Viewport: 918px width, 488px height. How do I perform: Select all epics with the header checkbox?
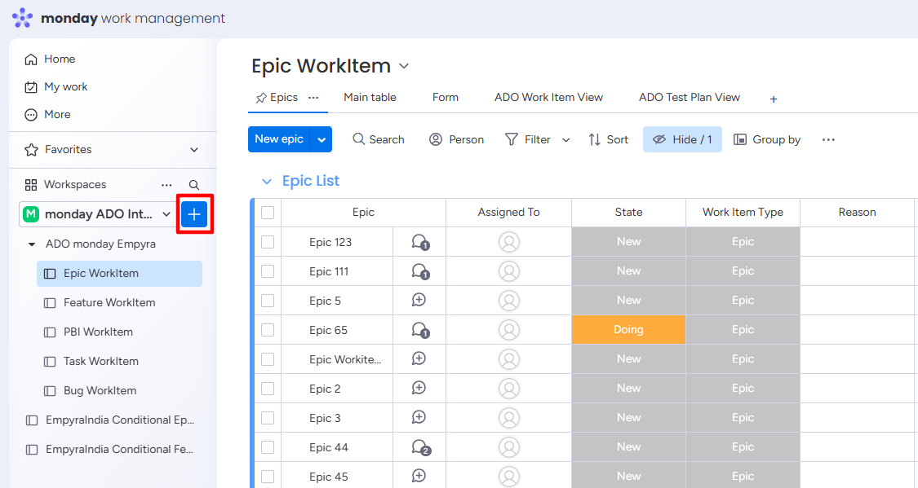coord(268,213)
